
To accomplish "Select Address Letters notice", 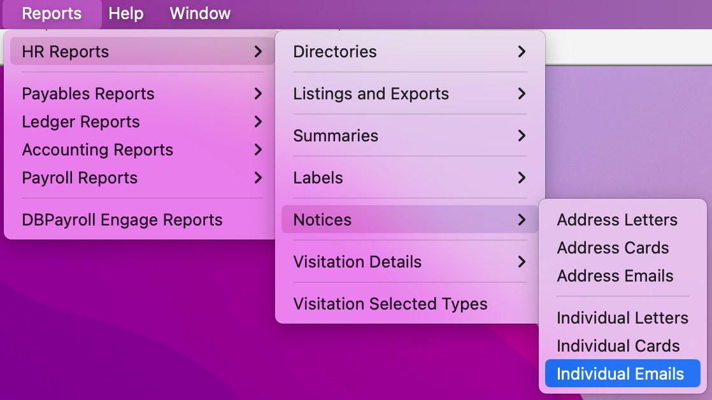I will tap(616, 220).
